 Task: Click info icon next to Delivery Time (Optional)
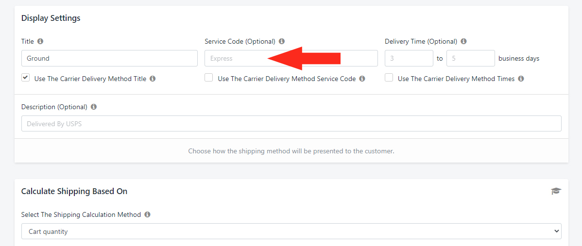click(463, 42)
